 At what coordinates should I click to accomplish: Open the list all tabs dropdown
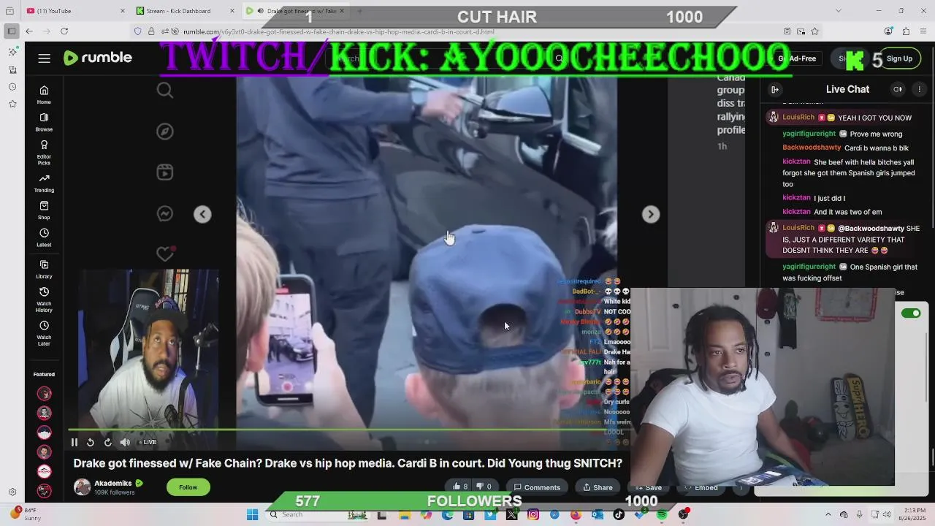click(838, 11)
